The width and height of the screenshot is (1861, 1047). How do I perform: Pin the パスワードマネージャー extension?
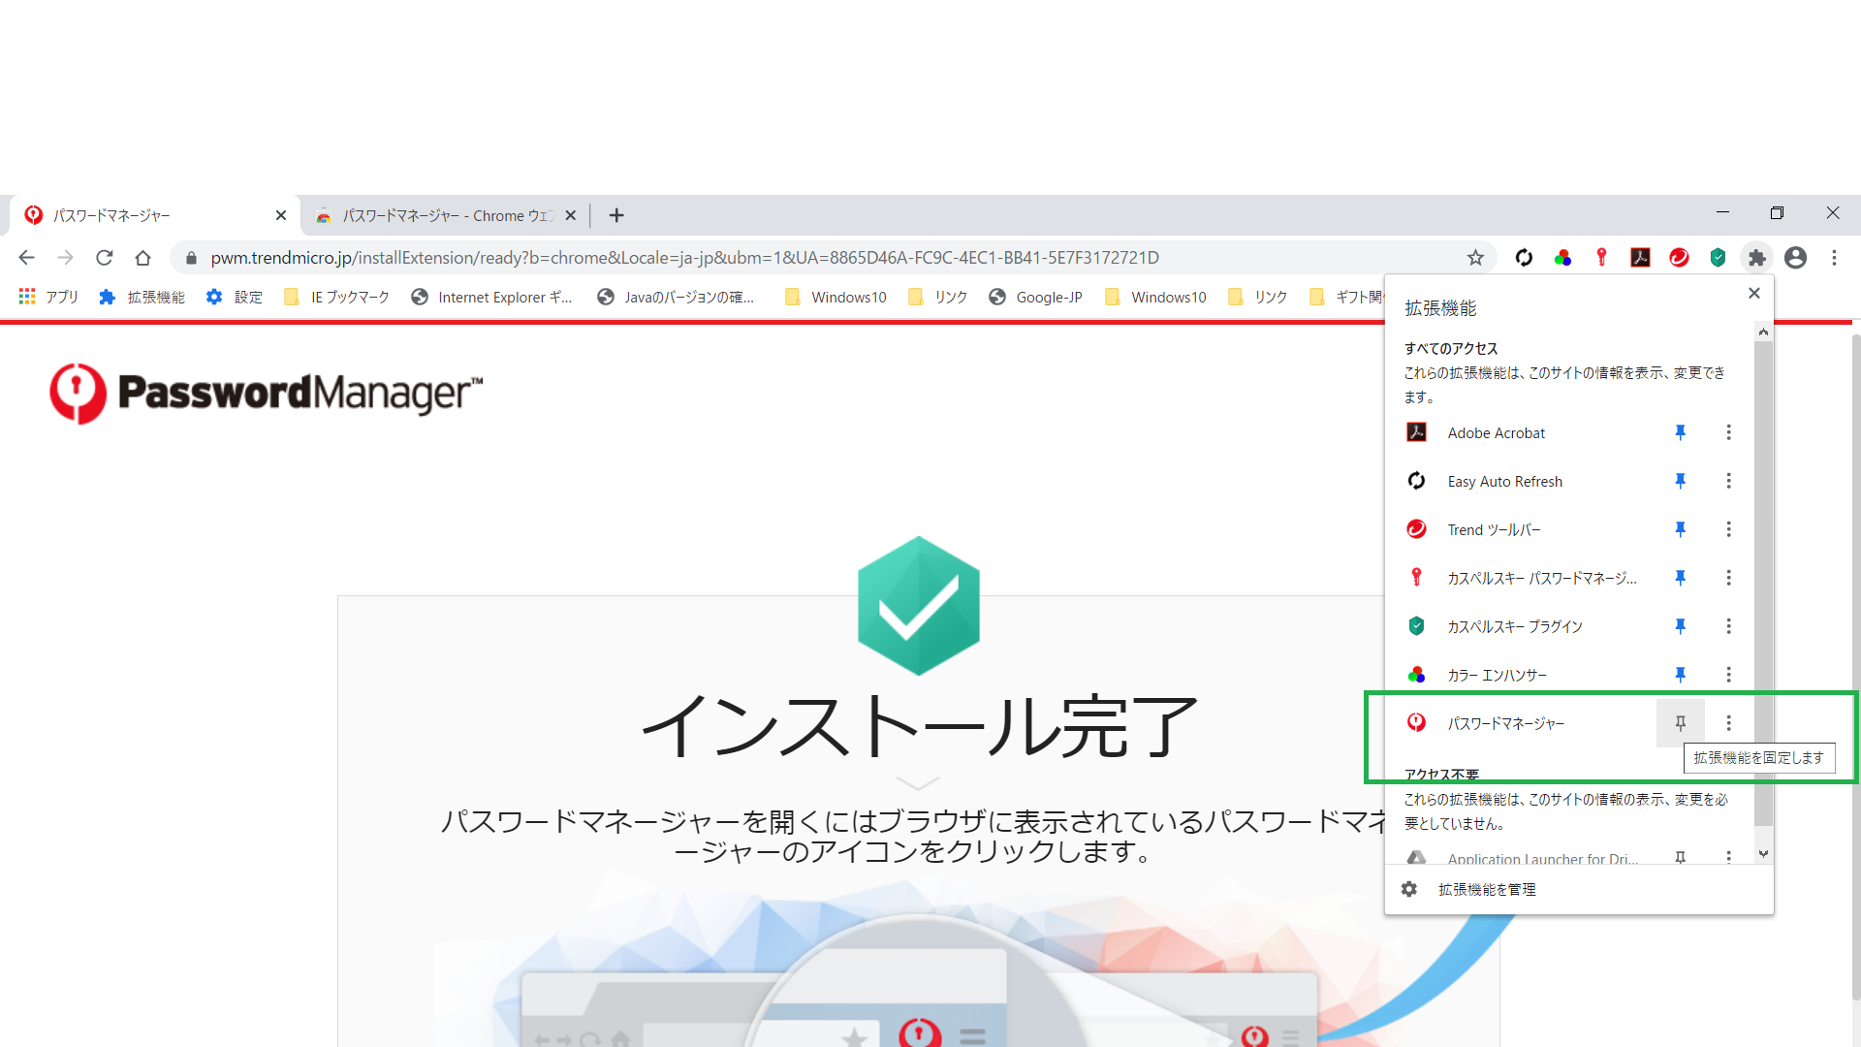pos(1680,723)
